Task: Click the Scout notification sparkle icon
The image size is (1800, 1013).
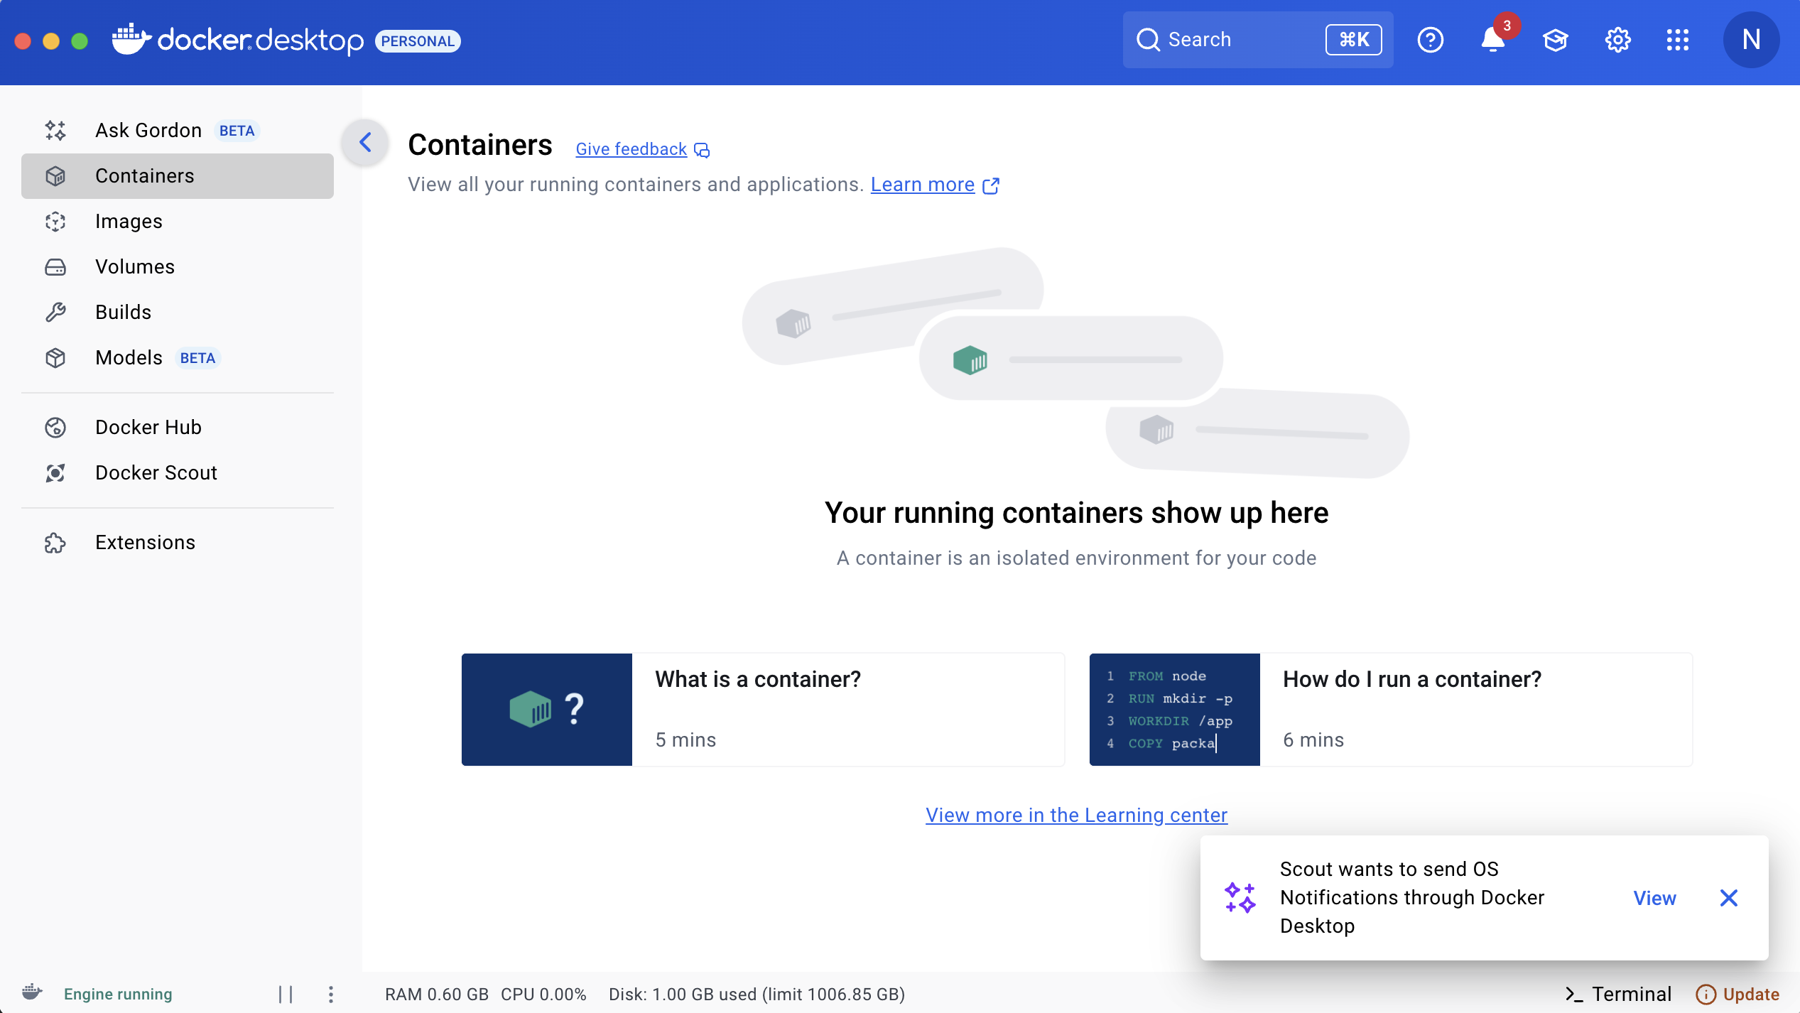Action: (x=1240, y=898)
